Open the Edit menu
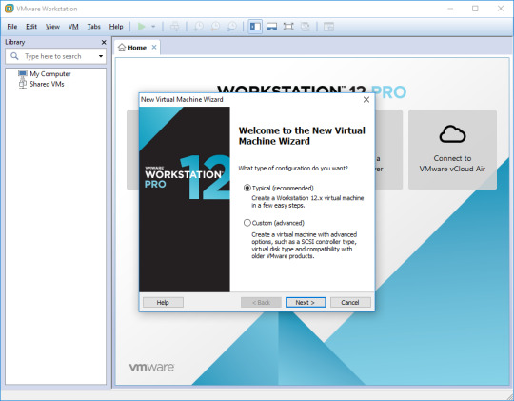Screen dimensions: 514x401 coord(31,27)
